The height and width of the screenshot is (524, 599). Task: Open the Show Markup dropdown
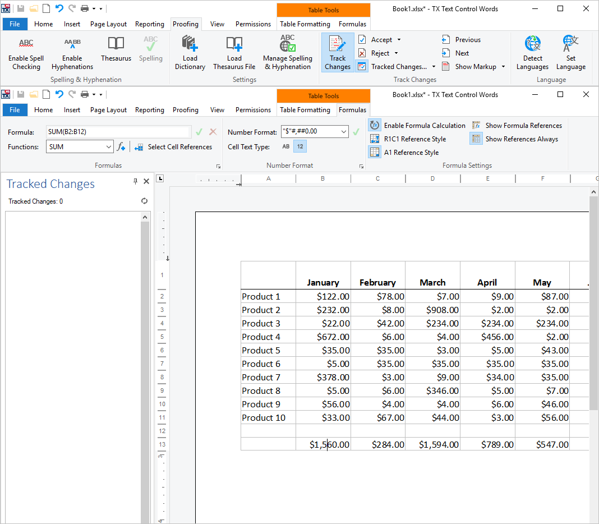[502, 66]
